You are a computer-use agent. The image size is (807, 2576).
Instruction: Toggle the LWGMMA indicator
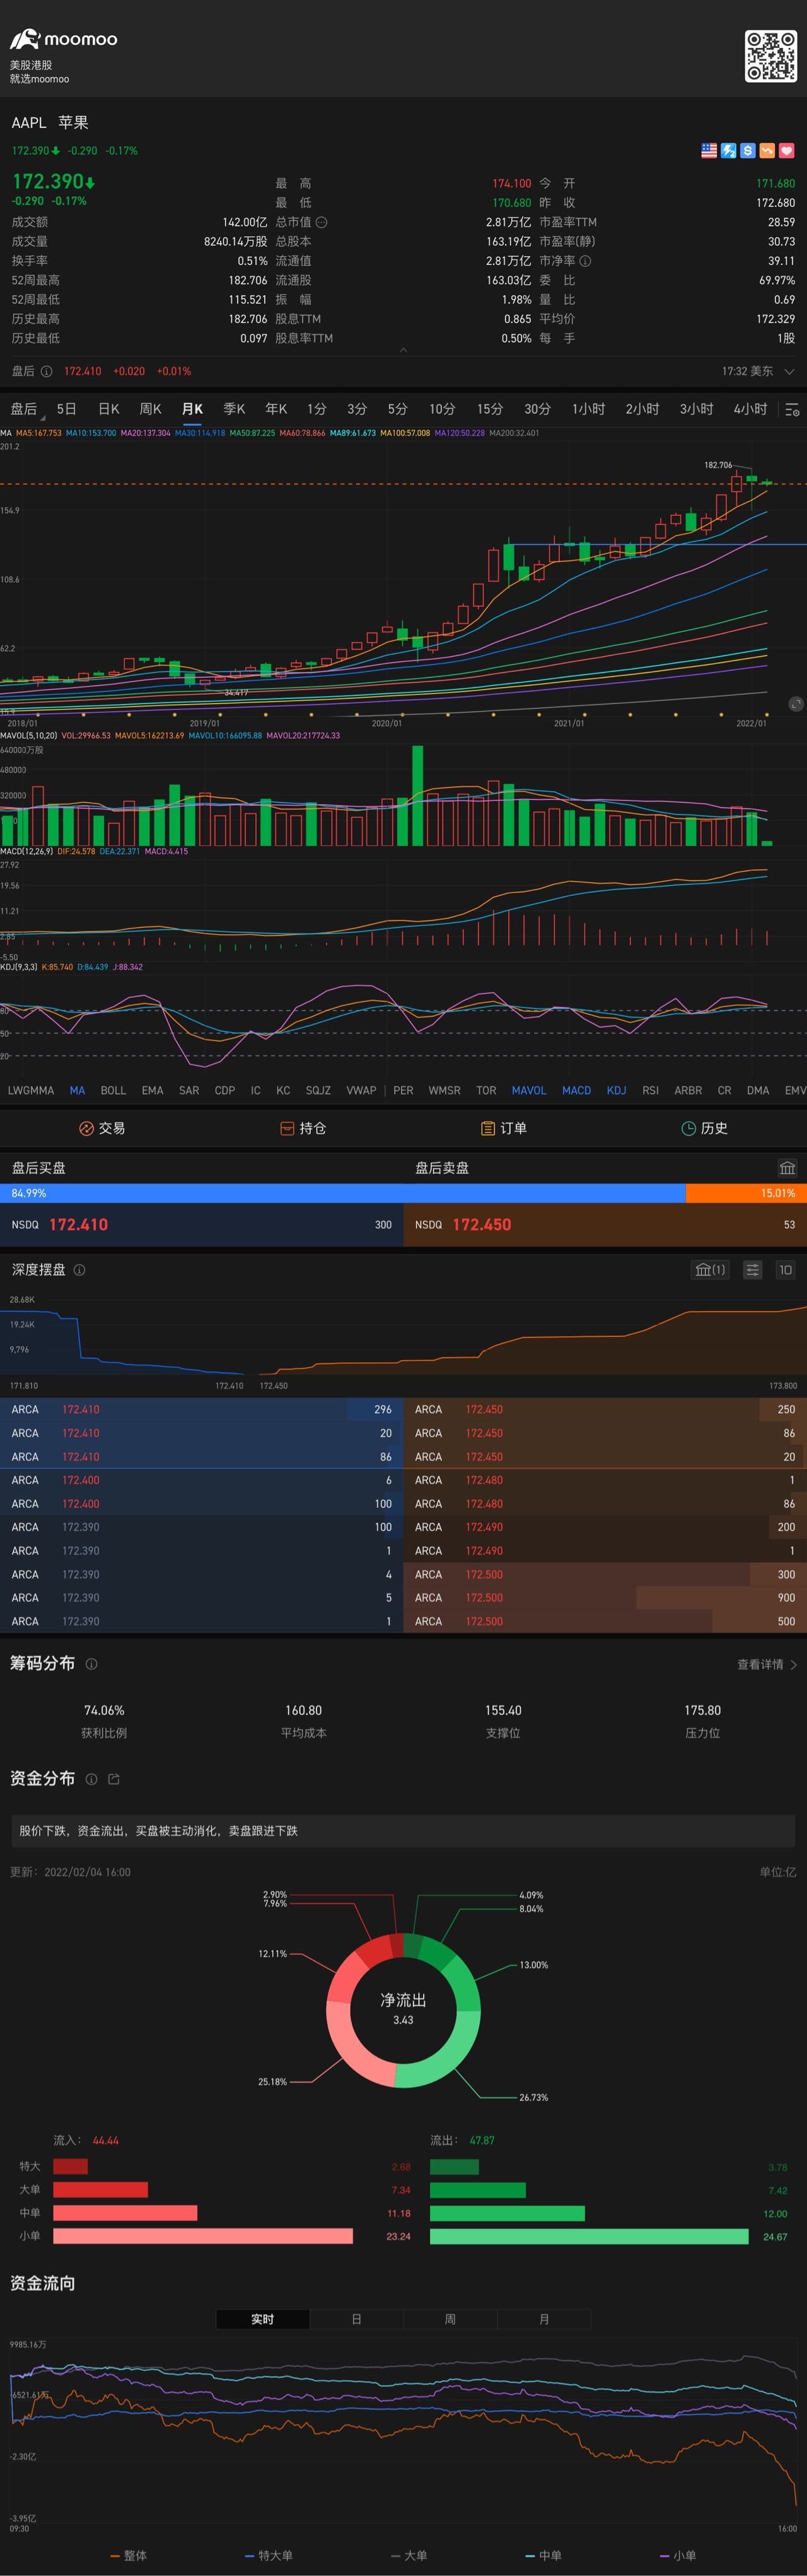(x=31, y=1090)
